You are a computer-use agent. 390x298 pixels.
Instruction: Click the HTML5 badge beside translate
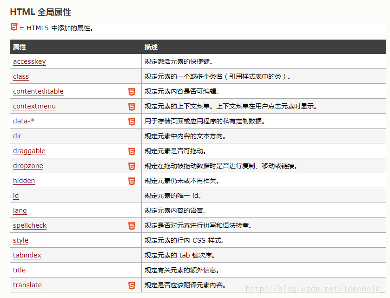[131, 285]
